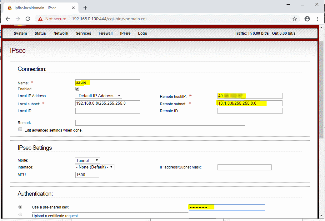Click into the Remark text field

click(x=160, y=123)
